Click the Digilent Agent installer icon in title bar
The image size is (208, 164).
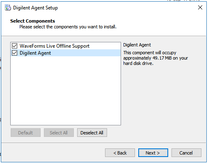[x=8, y=7]
